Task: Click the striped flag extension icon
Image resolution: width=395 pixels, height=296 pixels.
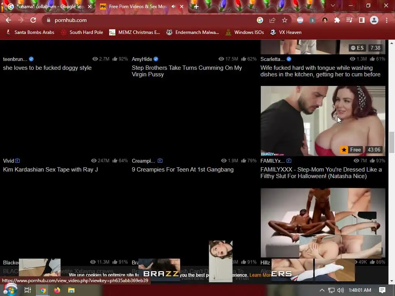Action: point(300,20)
